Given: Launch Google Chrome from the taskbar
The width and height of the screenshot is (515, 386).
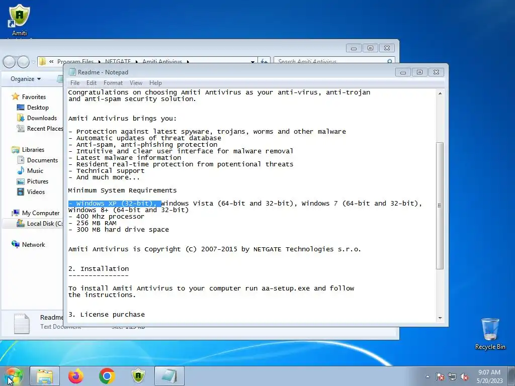Looking at the screenshot, I should tap(107, 376).
